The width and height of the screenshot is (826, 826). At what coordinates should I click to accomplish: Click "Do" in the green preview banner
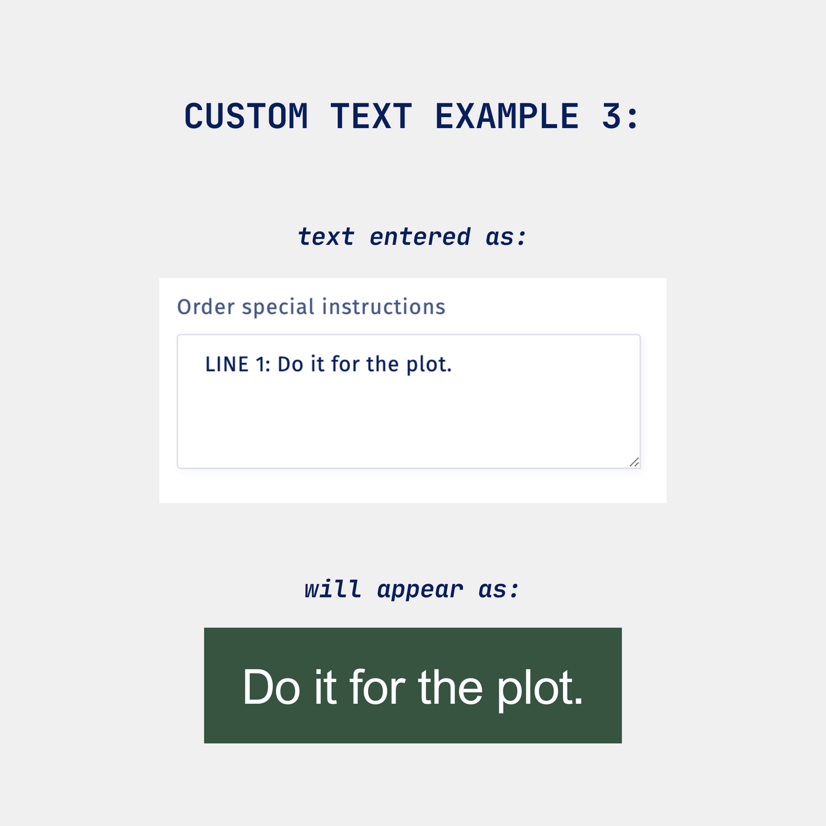tap(271, 687)
